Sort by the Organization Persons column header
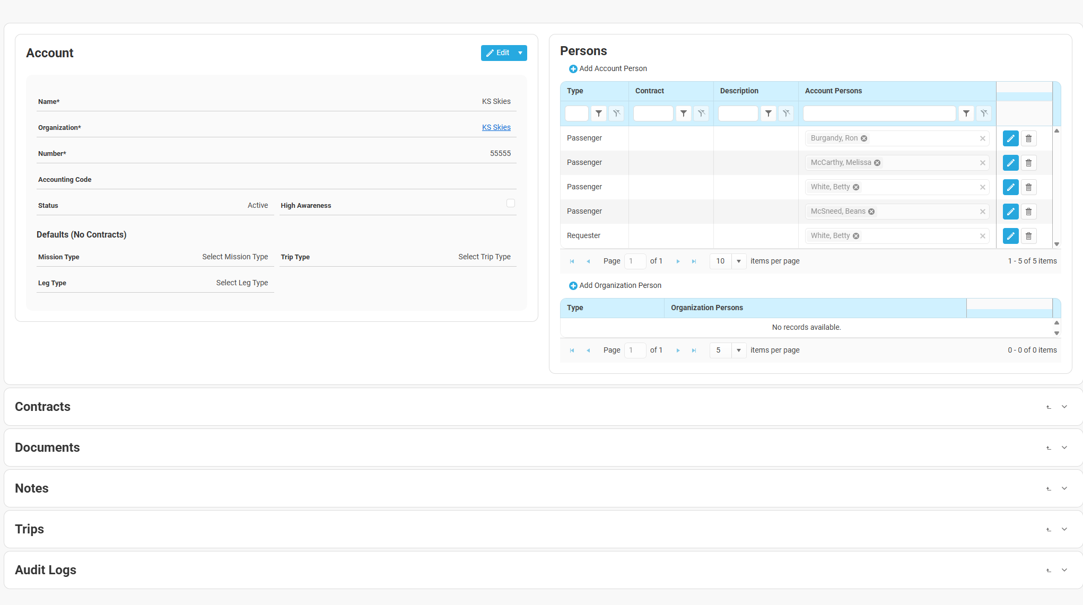 click(706, 308)
